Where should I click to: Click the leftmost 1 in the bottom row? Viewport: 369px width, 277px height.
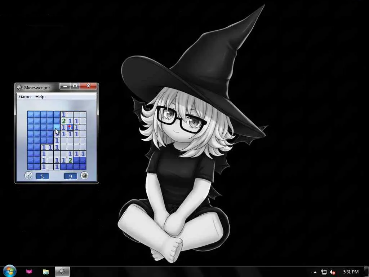pos(44,167)
